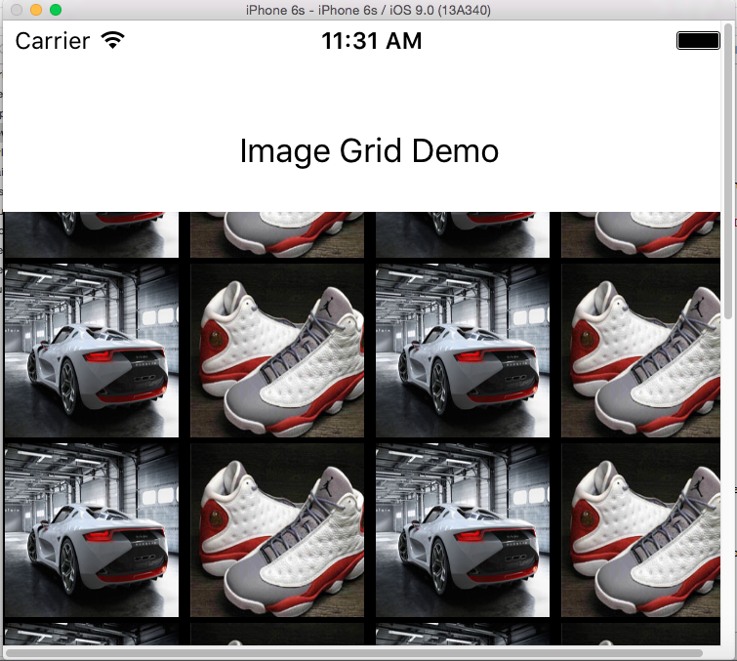Click the Wi-Fi signal icon in status bar
The height and width of the screenshot is (661, 737).
(x=113, y=40)
